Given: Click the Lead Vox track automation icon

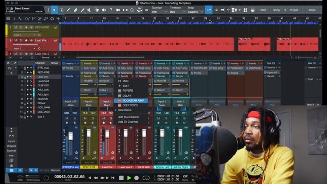Looking at the screenshot, I should 55,40.
